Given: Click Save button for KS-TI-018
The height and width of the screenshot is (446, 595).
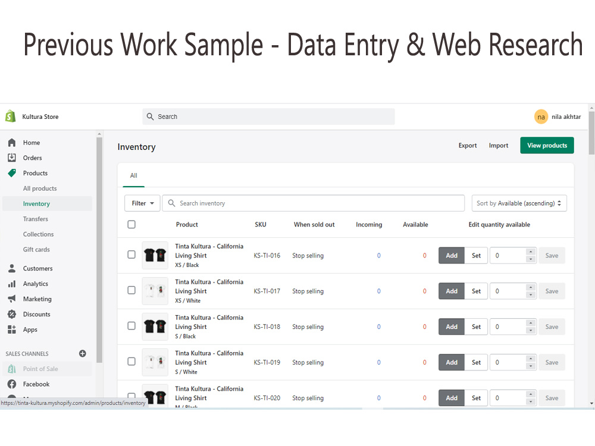Looking at the screenshot, I should [x=552, y=327].
